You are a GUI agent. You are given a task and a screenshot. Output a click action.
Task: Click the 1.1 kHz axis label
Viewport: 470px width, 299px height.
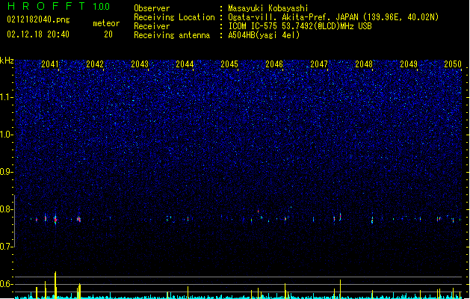(7, 97)
